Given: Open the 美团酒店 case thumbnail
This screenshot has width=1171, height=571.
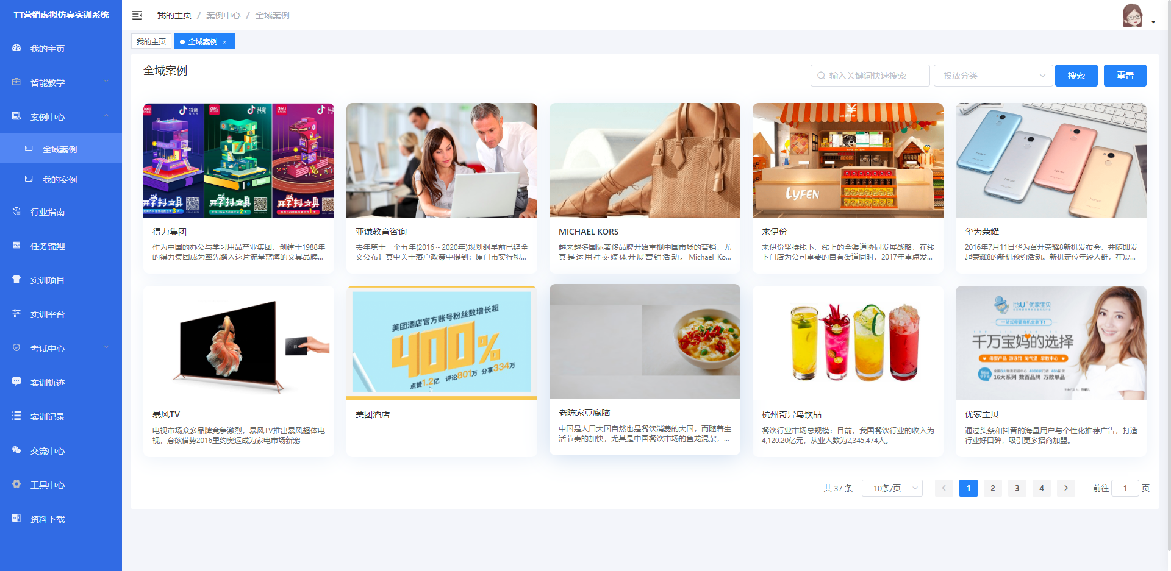Looking at the screenshot, I should point(442,343).
